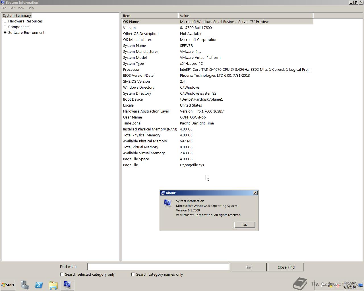Select the Available Physical Memory row

(x=218, y=141)
